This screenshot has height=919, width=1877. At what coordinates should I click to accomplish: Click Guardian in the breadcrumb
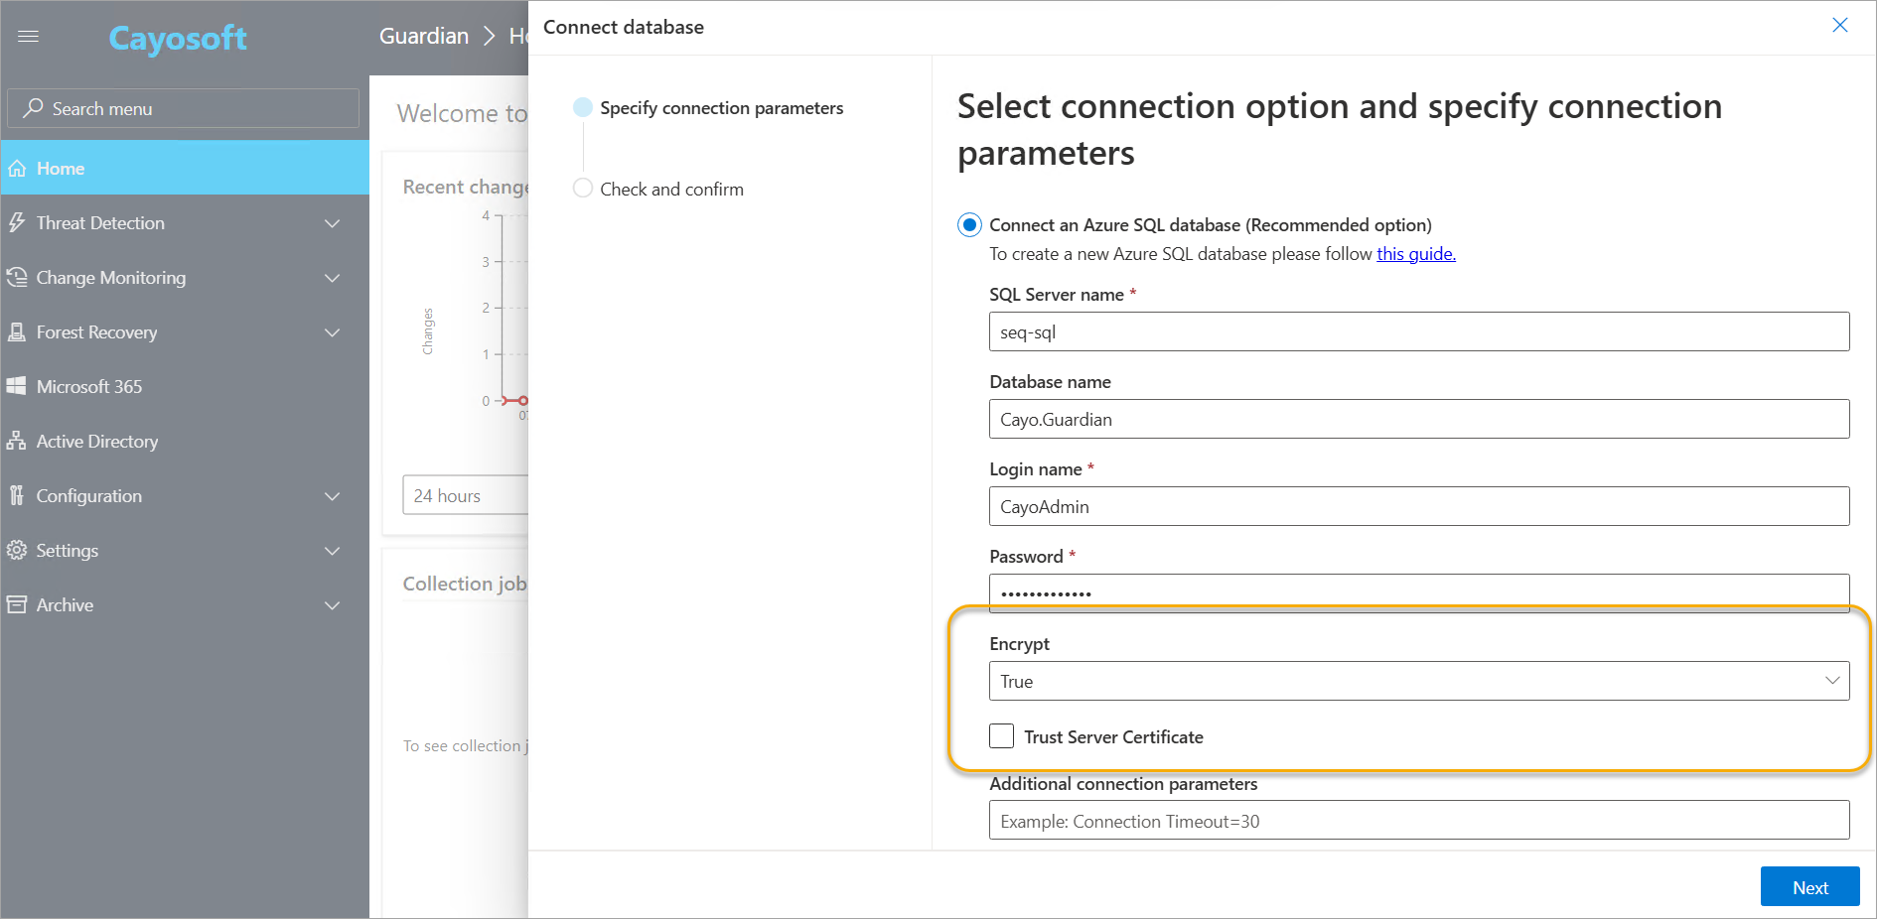coord(424,37)
